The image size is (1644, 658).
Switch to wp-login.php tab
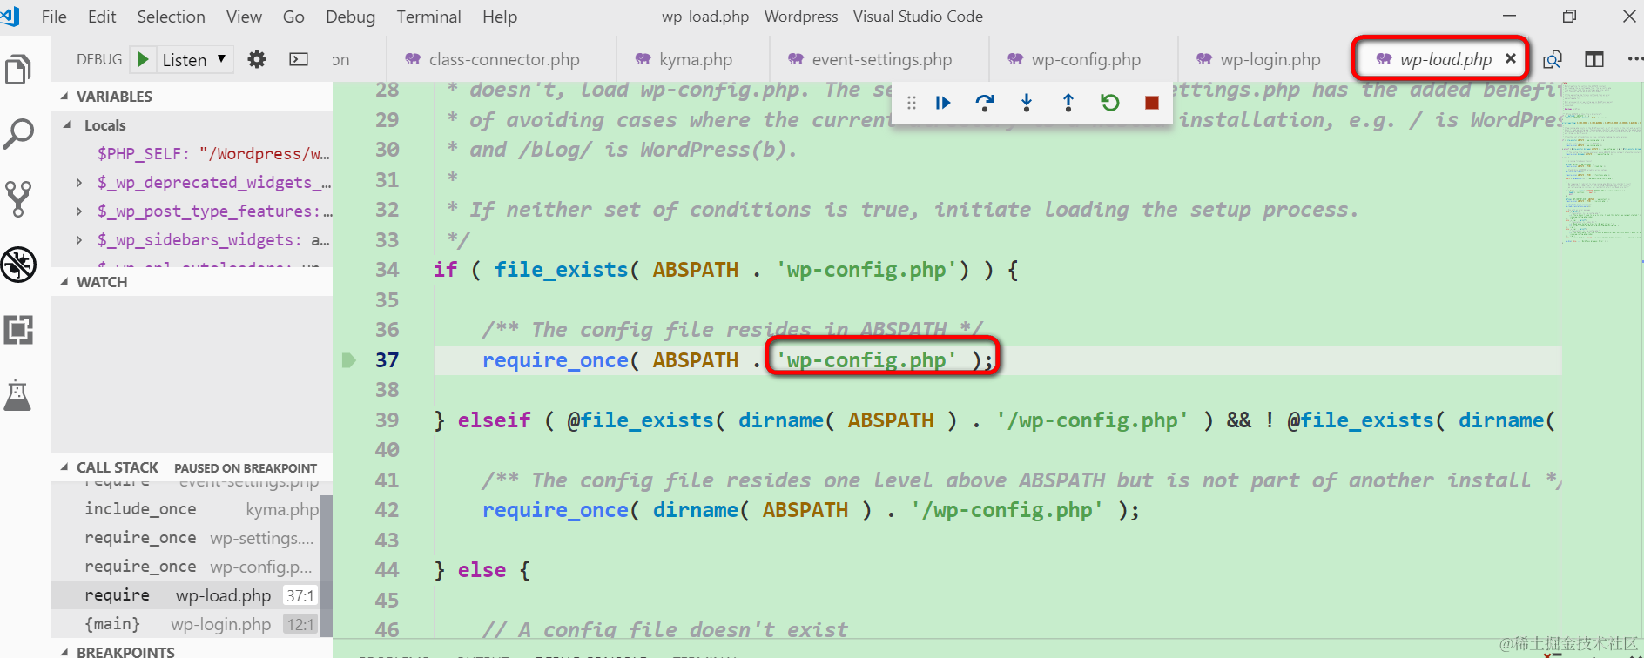point(1264,59)
